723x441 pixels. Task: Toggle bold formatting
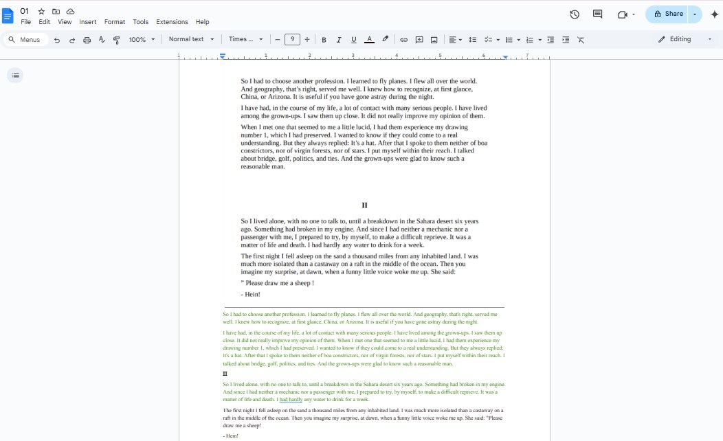tap(324, 39)
